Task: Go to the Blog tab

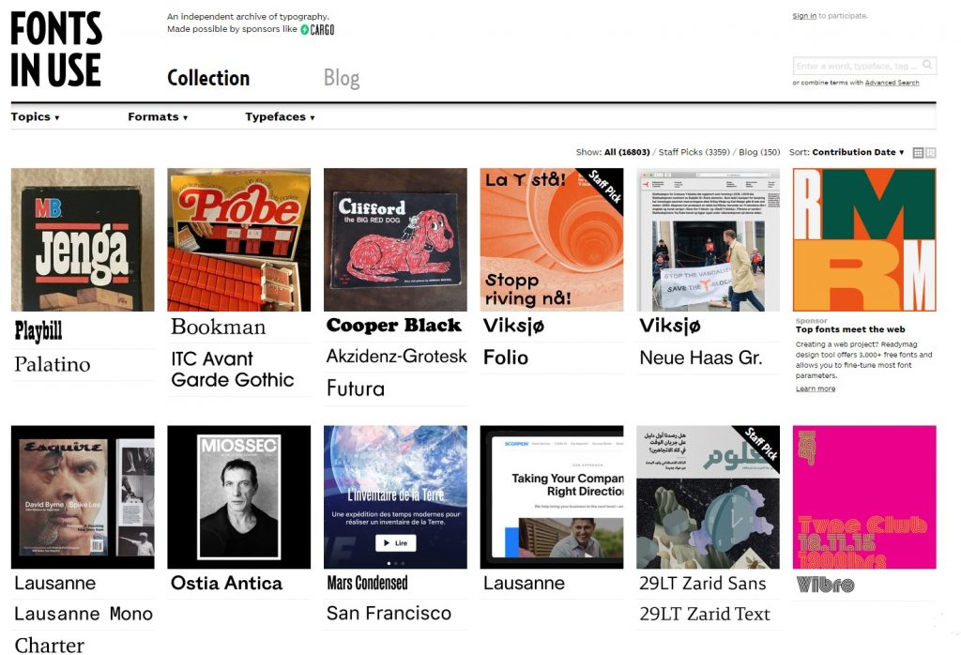Action: coord(342,78)
